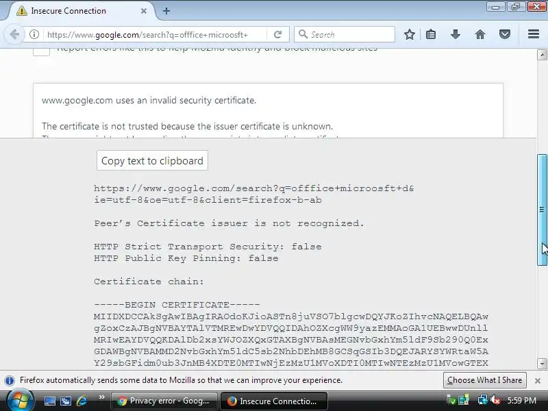Click 'HTTP Public Key Pinning: false' line

pos(186,258)
